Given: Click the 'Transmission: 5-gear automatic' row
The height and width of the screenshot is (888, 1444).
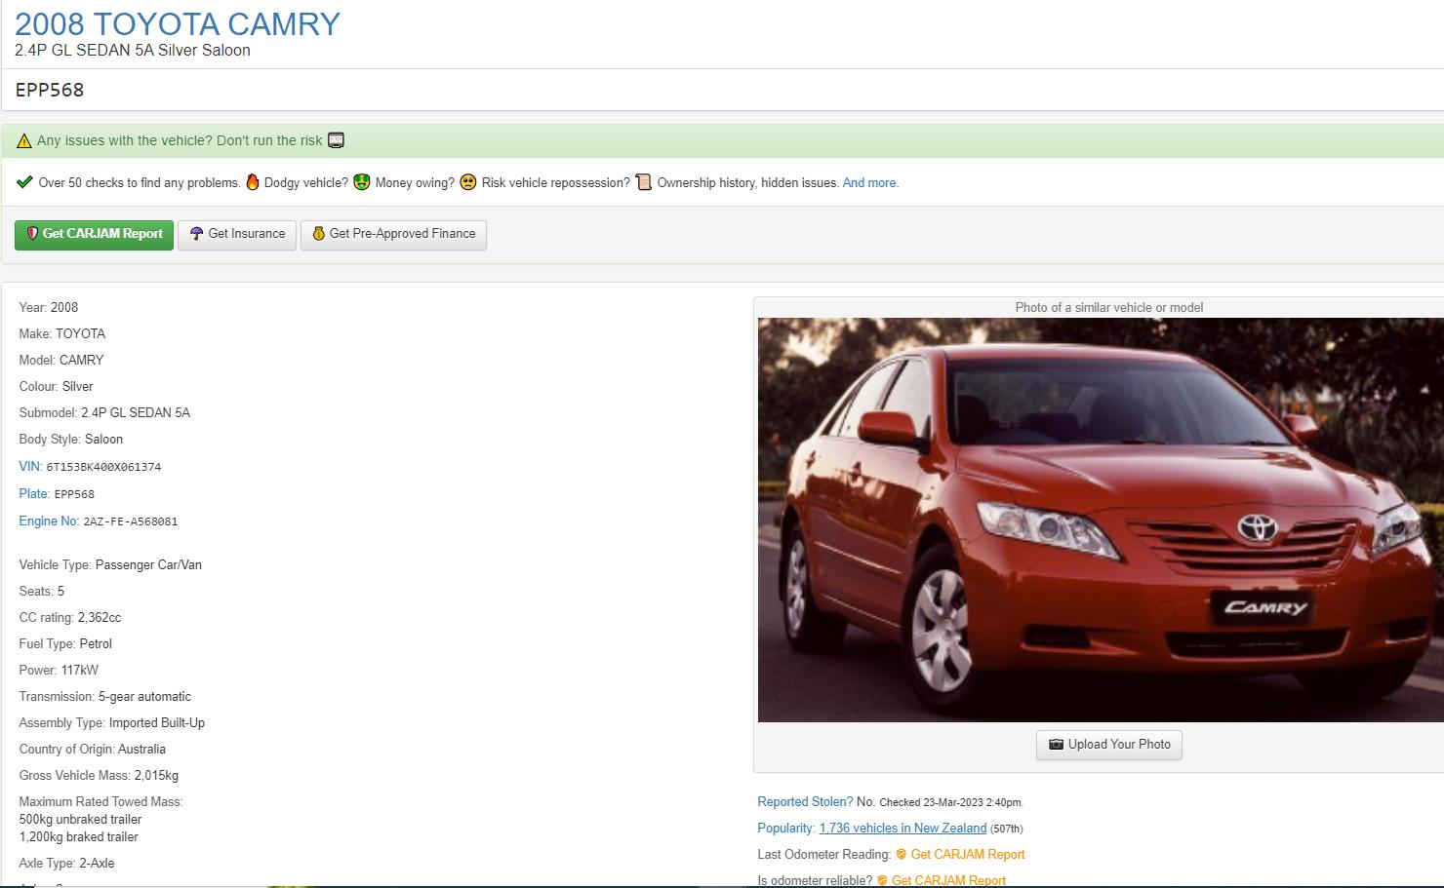Looking at the screenshot, I should (x=105, y=696).
